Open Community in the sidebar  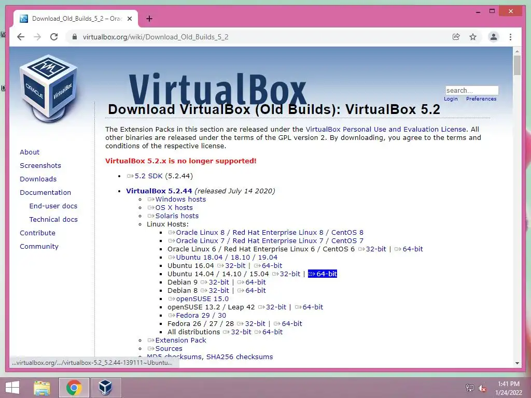39,247
